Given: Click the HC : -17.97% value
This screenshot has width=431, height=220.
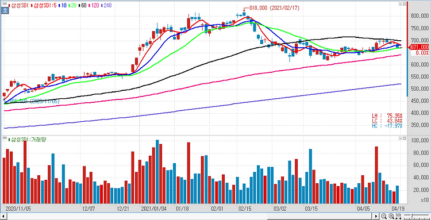Looking at the screenshot, I should point(387,126).
